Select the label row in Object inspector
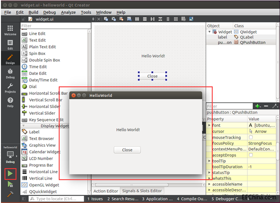This screenshot has height=203, width=280. pyautogui.click(x=241, y=37)
